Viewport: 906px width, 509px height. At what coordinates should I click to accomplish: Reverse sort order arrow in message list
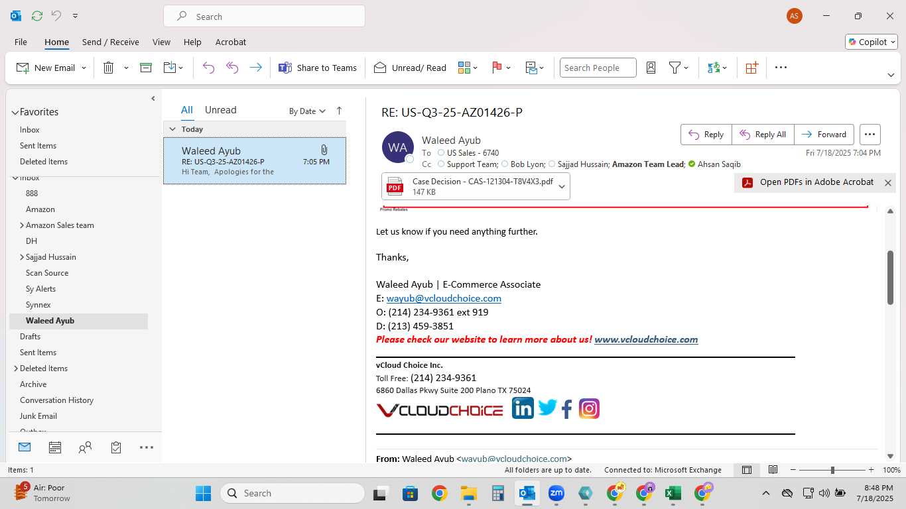[x=339, y=111]
